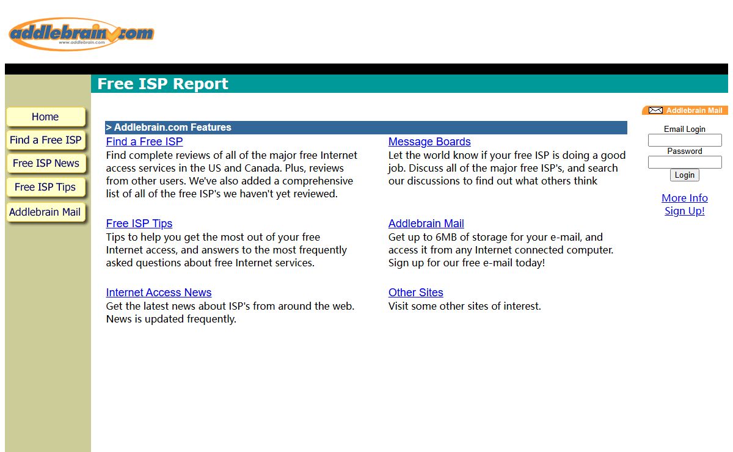Open the Home navigation button
Viewport: 733px width, 452px height.
coord(46,117)
